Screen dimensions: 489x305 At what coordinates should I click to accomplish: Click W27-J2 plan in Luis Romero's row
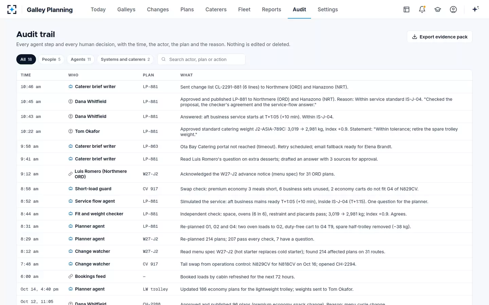[x=150, y=174]
